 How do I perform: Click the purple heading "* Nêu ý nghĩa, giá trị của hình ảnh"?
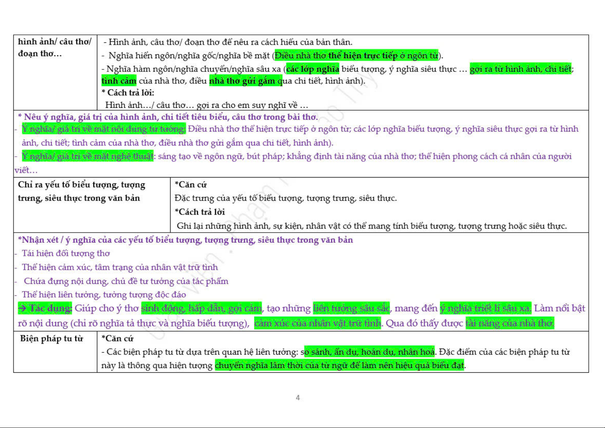pyautogui.click(x=168, y=117)
